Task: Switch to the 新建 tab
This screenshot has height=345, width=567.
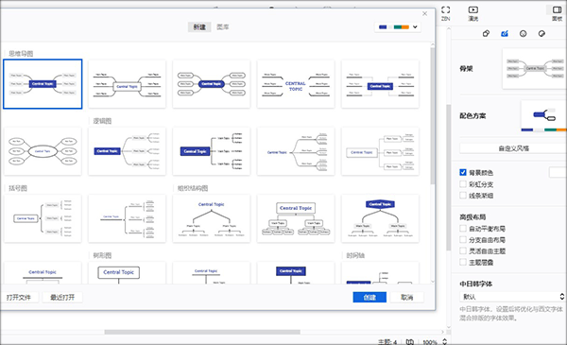Action: [199, 27]
